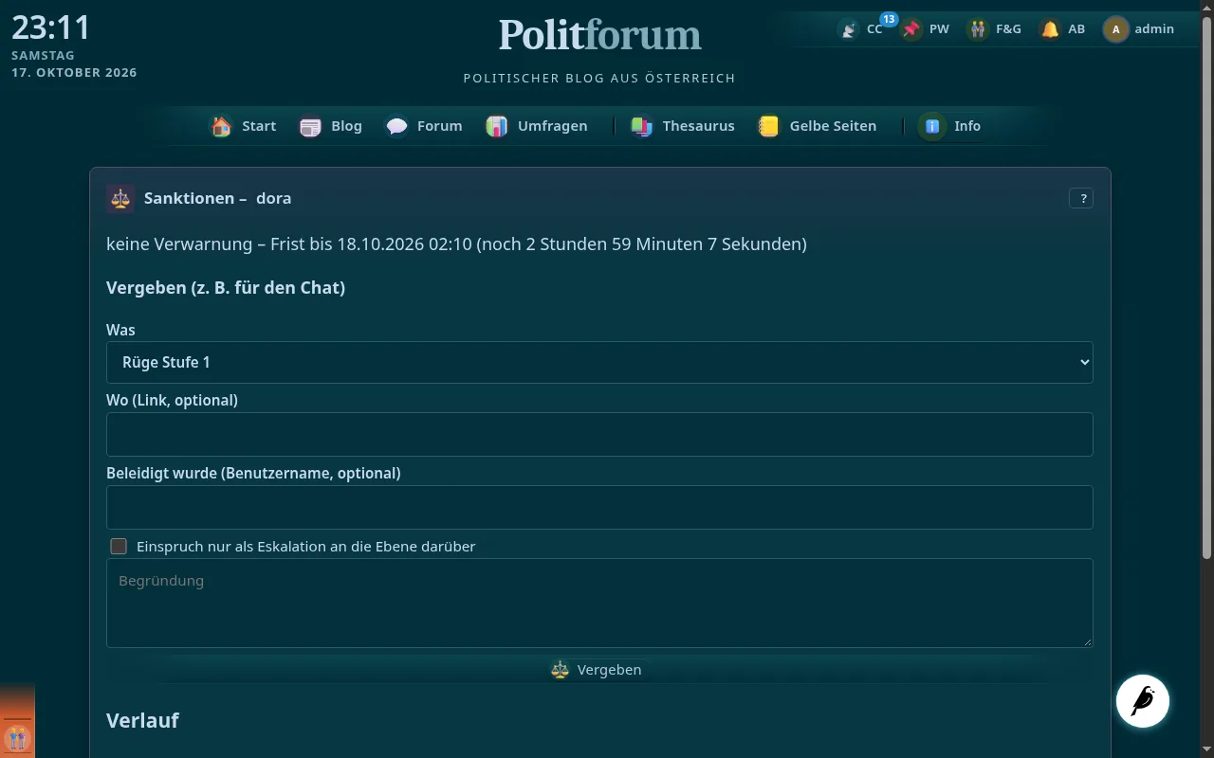Click the Vergeben button
The height and width of the screenshot is (758, 1214).
click(599, 669)
